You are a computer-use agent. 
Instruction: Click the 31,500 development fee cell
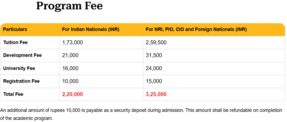(154, 55)
